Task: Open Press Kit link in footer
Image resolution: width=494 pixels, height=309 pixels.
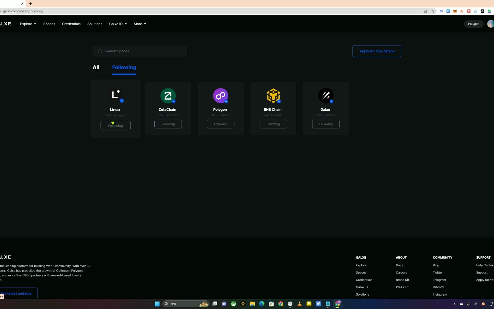Action: point(402,287)
